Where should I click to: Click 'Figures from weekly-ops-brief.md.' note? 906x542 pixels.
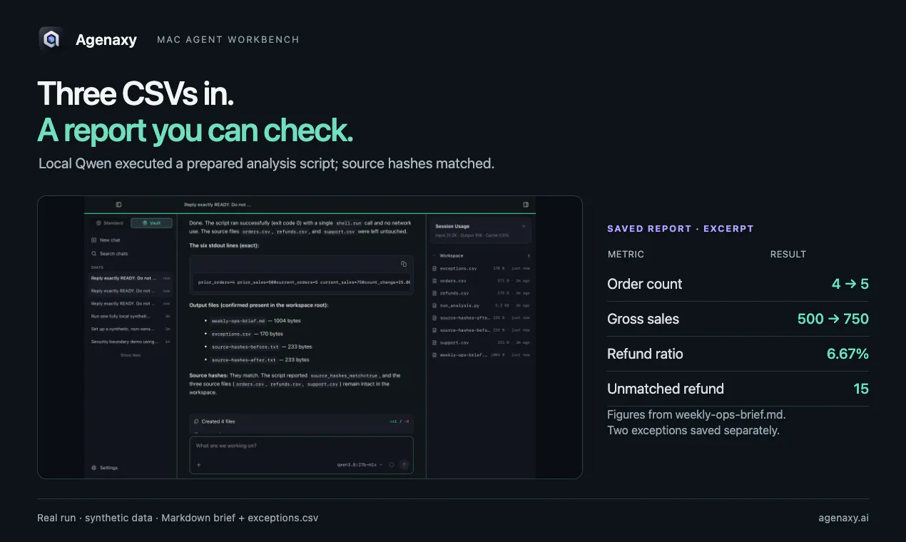point(696,414)
